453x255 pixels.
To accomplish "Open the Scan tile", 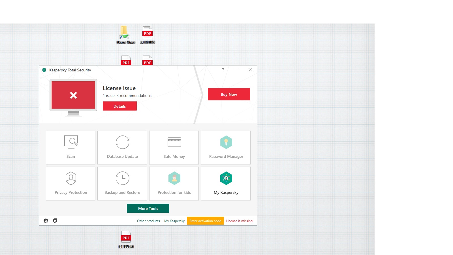I will (70, 147).
